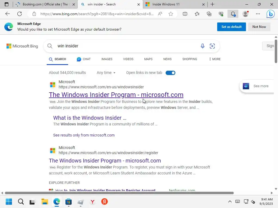278x208 pixels.
Task: Open touch keyboard tray icon
Action: [x=238, y=201]
